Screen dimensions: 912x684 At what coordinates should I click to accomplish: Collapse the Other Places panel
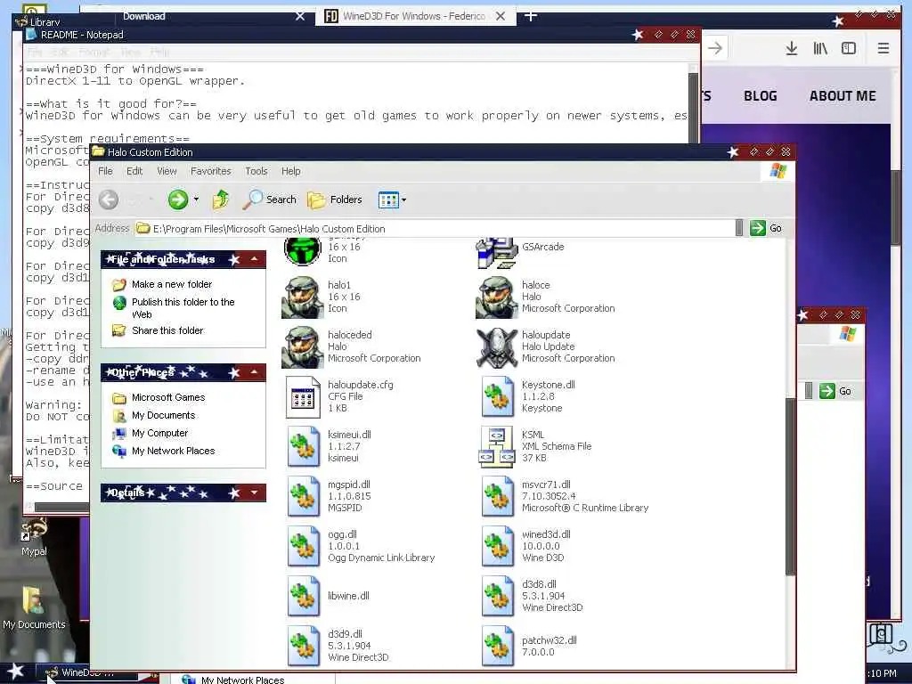(x=254, y=371)
